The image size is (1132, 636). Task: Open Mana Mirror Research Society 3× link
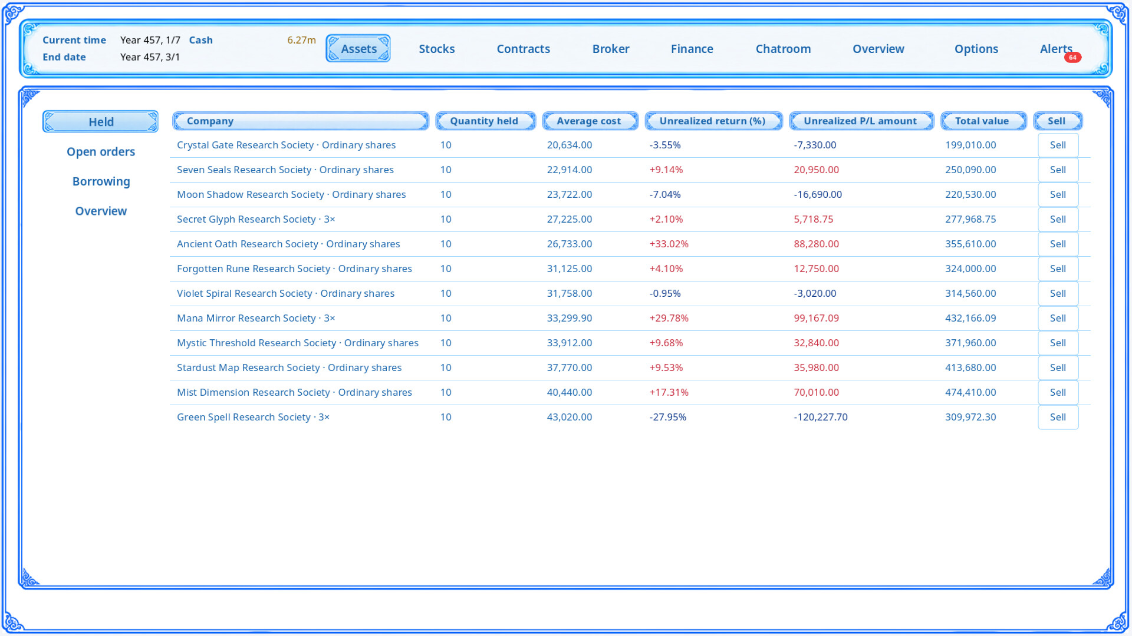pyautogui.click(x=256, y=318)
